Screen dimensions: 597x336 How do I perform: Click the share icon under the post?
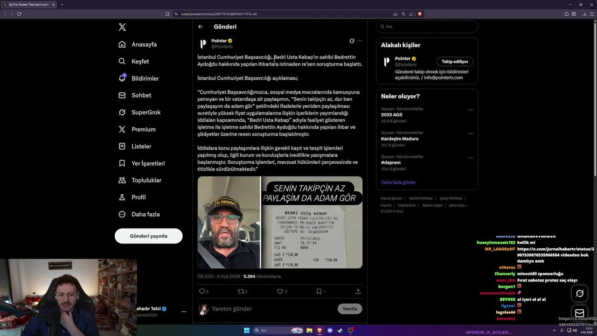coord(358,291)
